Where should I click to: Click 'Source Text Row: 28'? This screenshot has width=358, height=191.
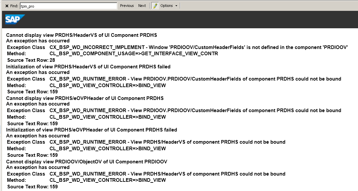click(31, 60)
